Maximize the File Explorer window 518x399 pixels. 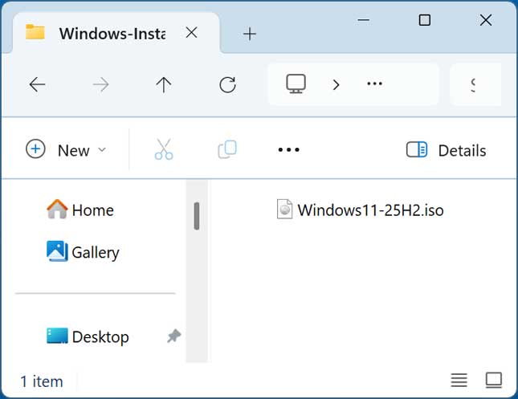tap(425, 20)
